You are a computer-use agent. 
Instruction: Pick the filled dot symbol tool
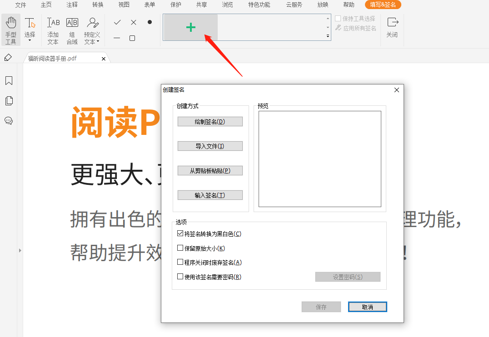(x=150, y=22)
